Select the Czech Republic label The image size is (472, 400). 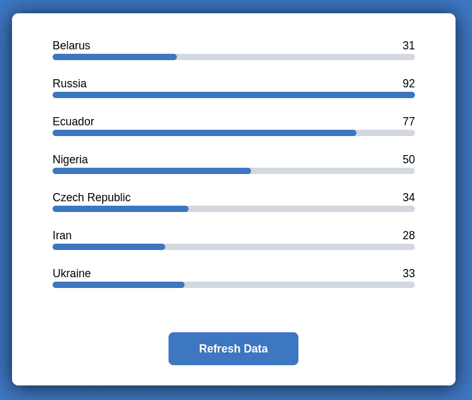tap(91, 197)
